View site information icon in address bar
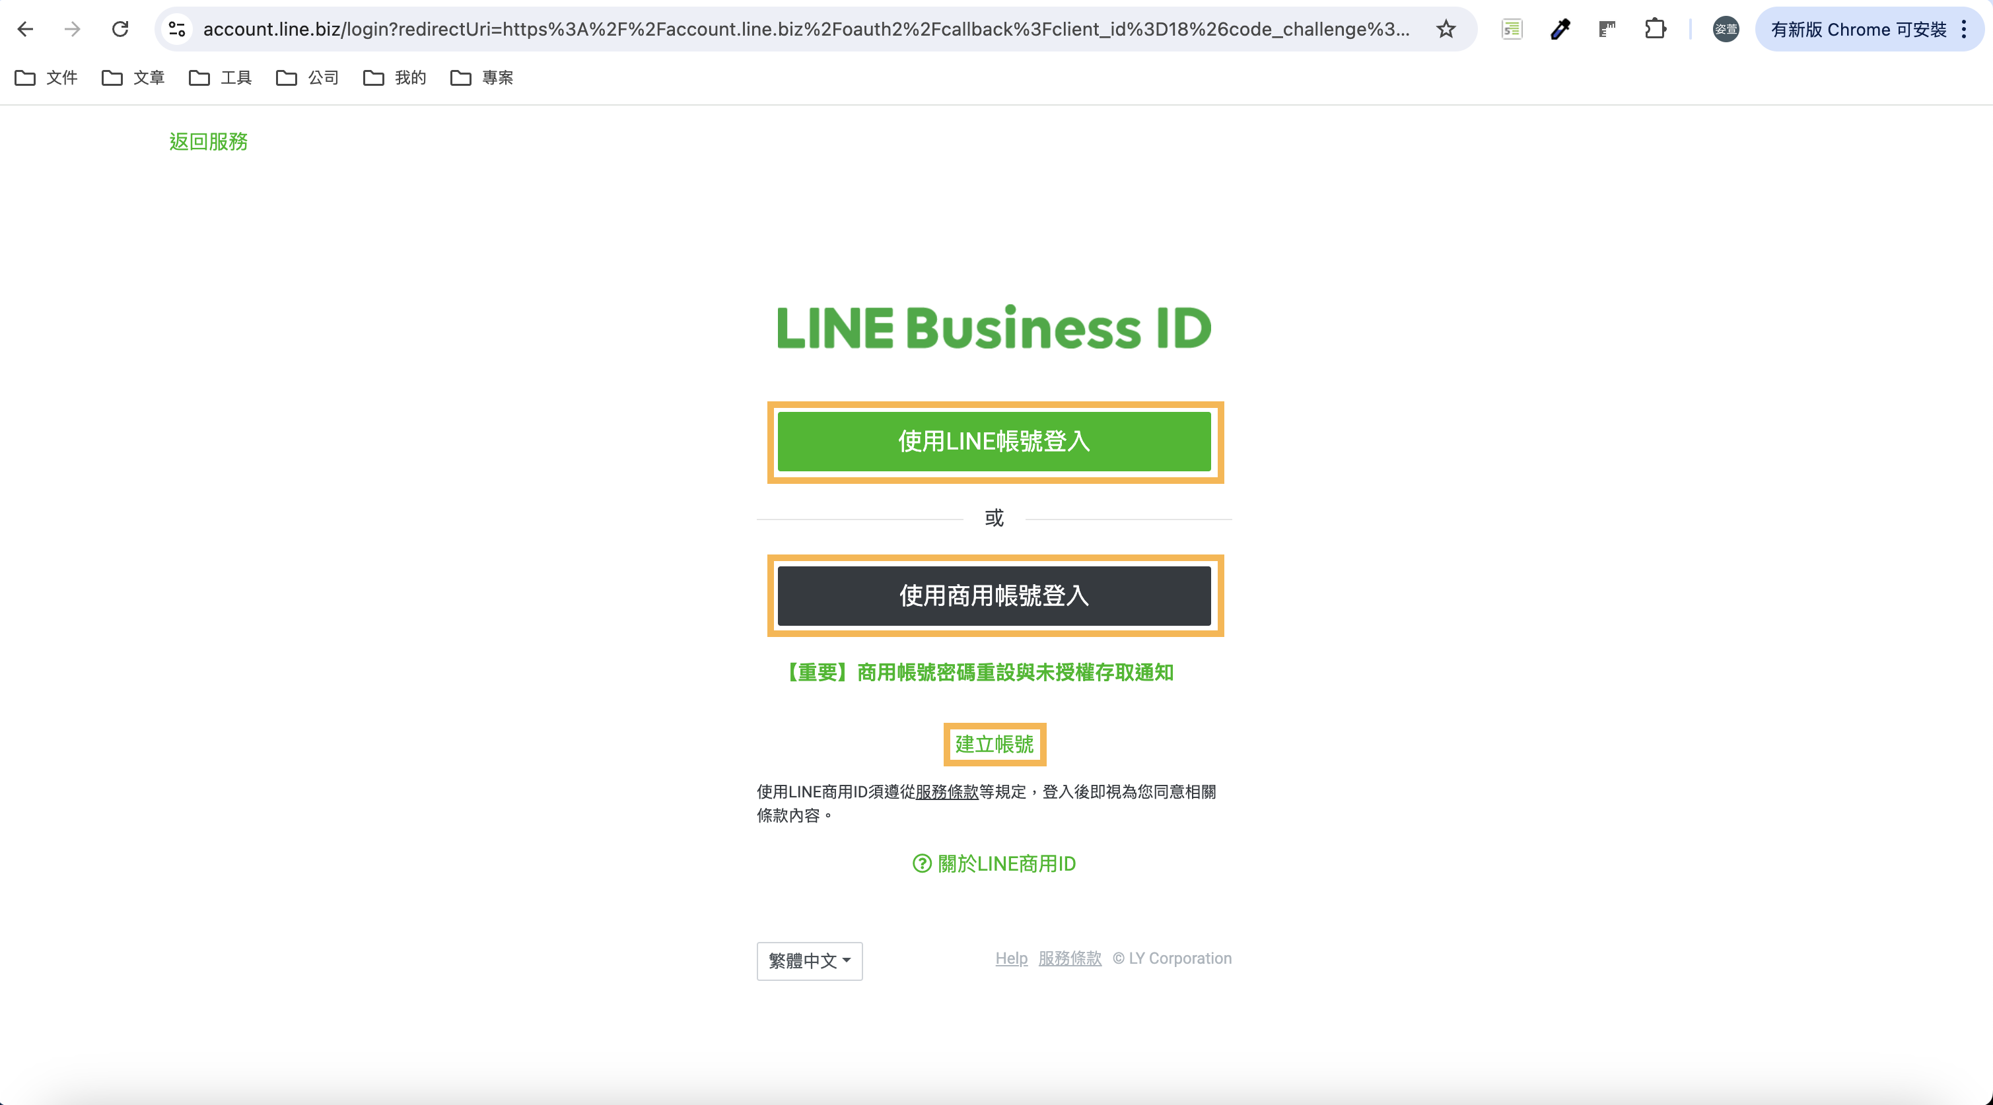 pyautogui.click(x=177, y=30)
